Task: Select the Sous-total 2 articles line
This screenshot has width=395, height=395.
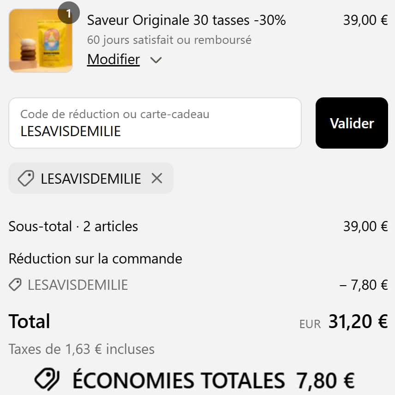Action: coord(73,226)
